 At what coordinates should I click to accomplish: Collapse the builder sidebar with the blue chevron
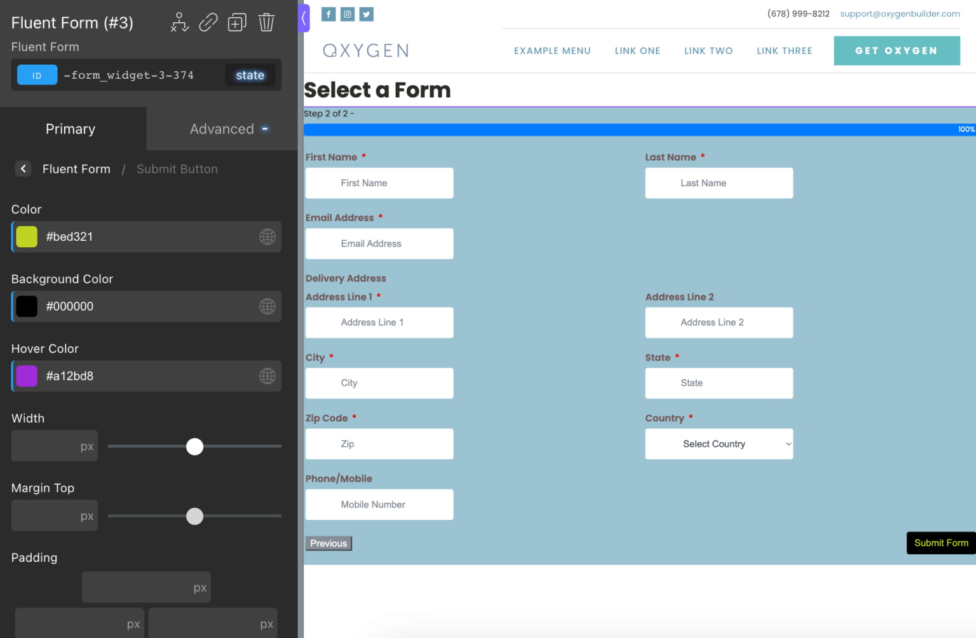[303, 18]
